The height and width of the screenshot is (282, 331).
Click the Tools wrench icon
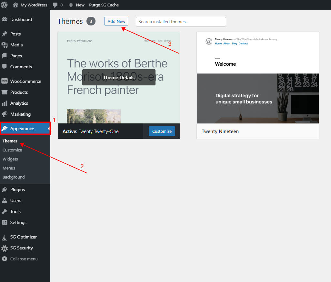5,211
